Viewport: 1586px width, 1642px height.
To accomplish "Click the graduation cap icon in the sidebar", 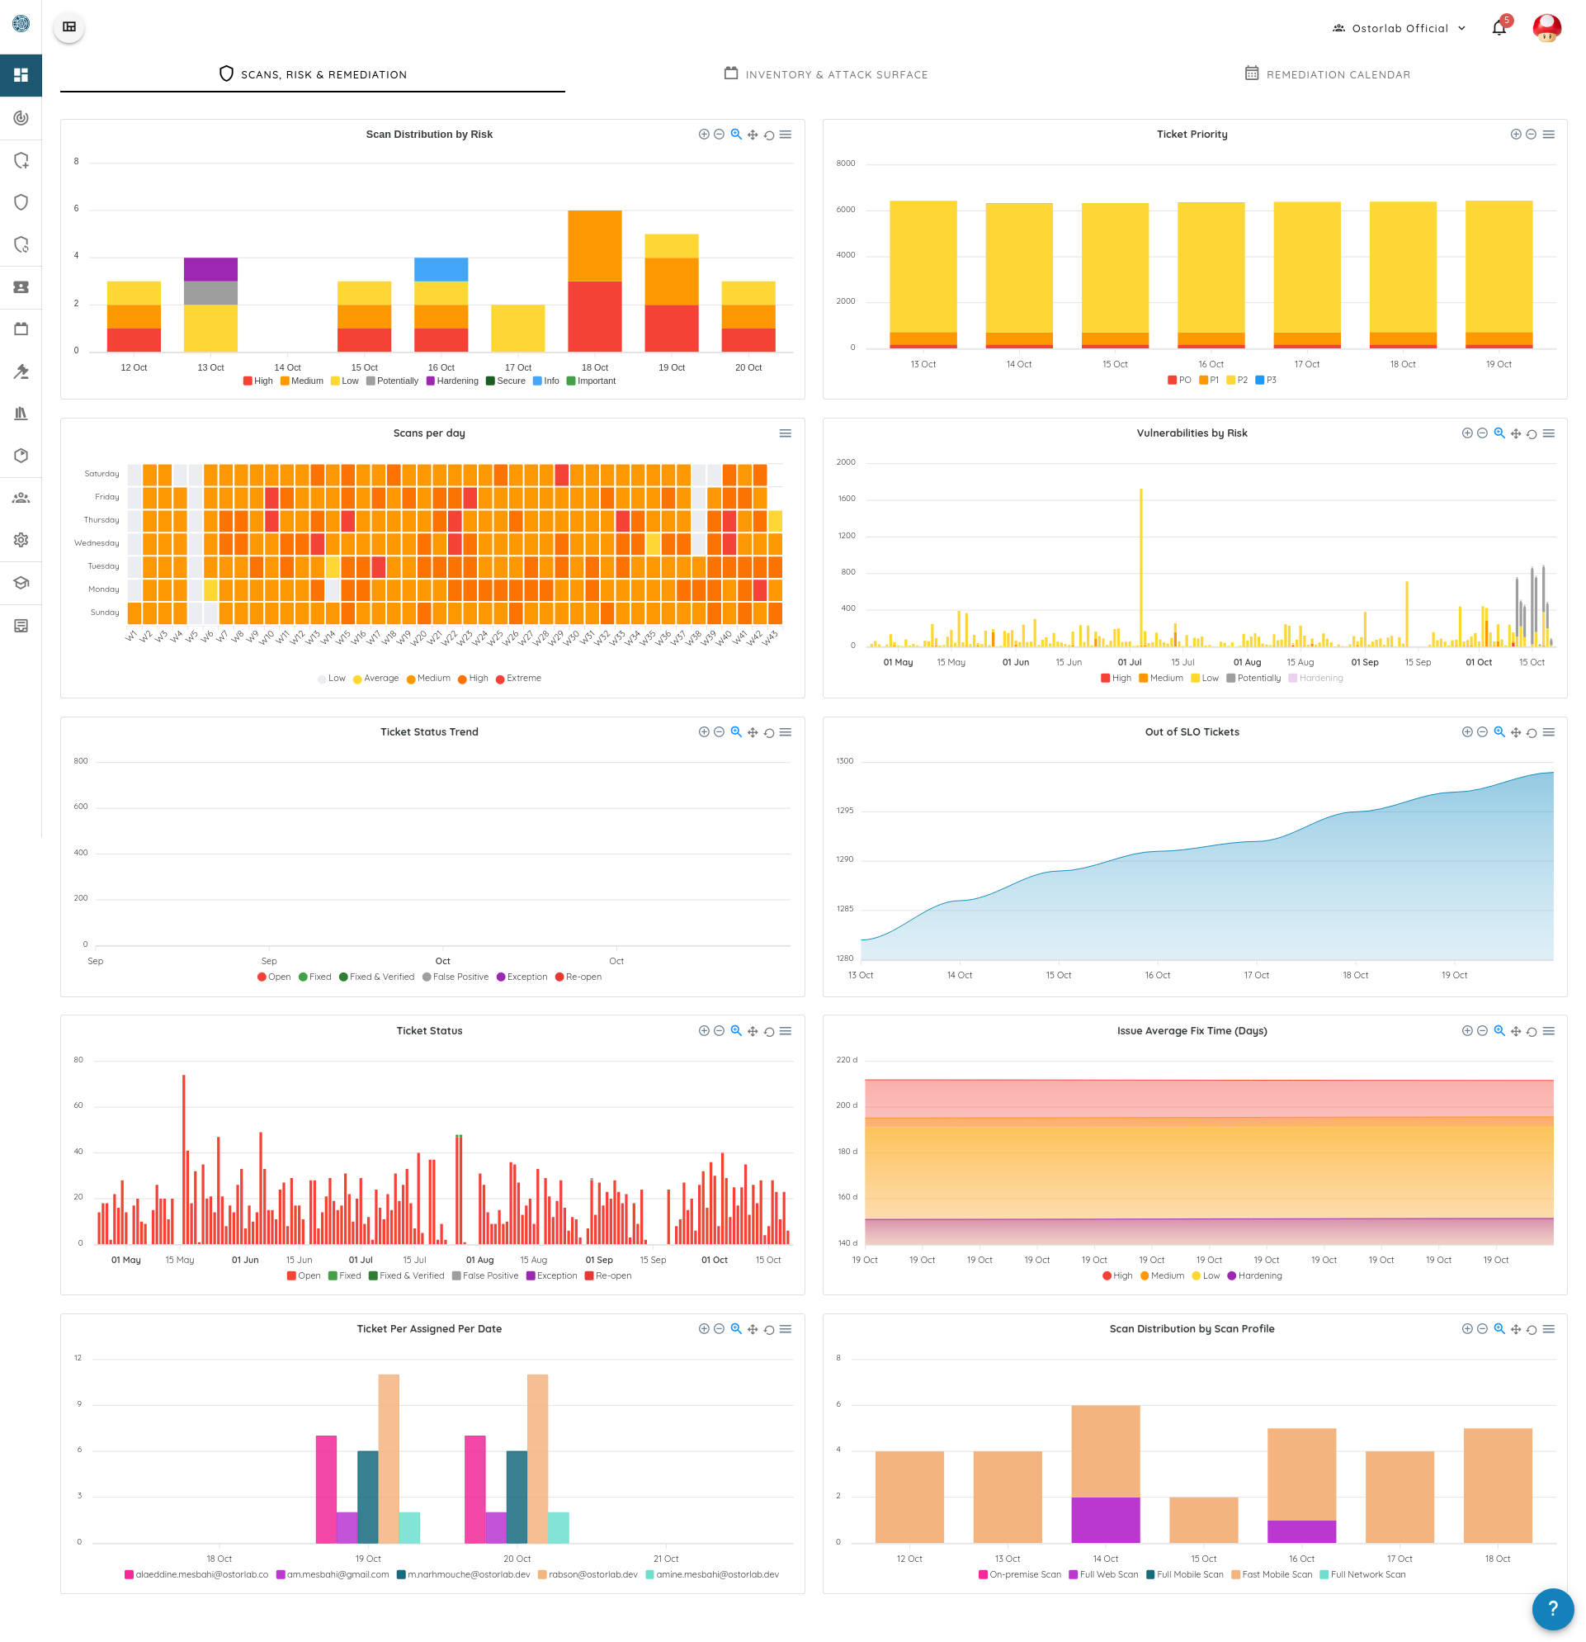I will [21, 582].
